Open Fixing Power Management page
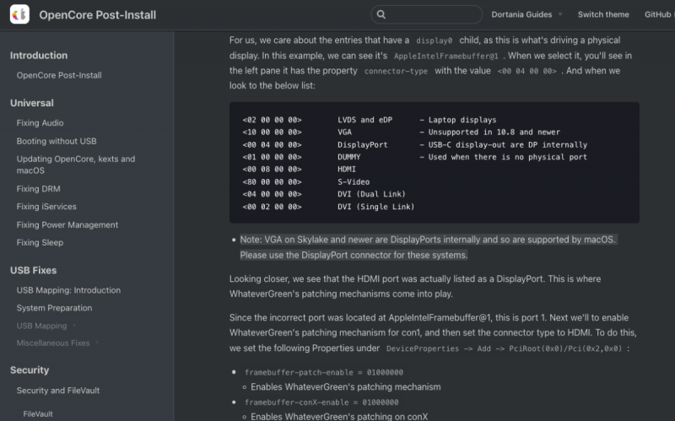The height and width of the screenshot is (421, 675). (x=67, y=224)
